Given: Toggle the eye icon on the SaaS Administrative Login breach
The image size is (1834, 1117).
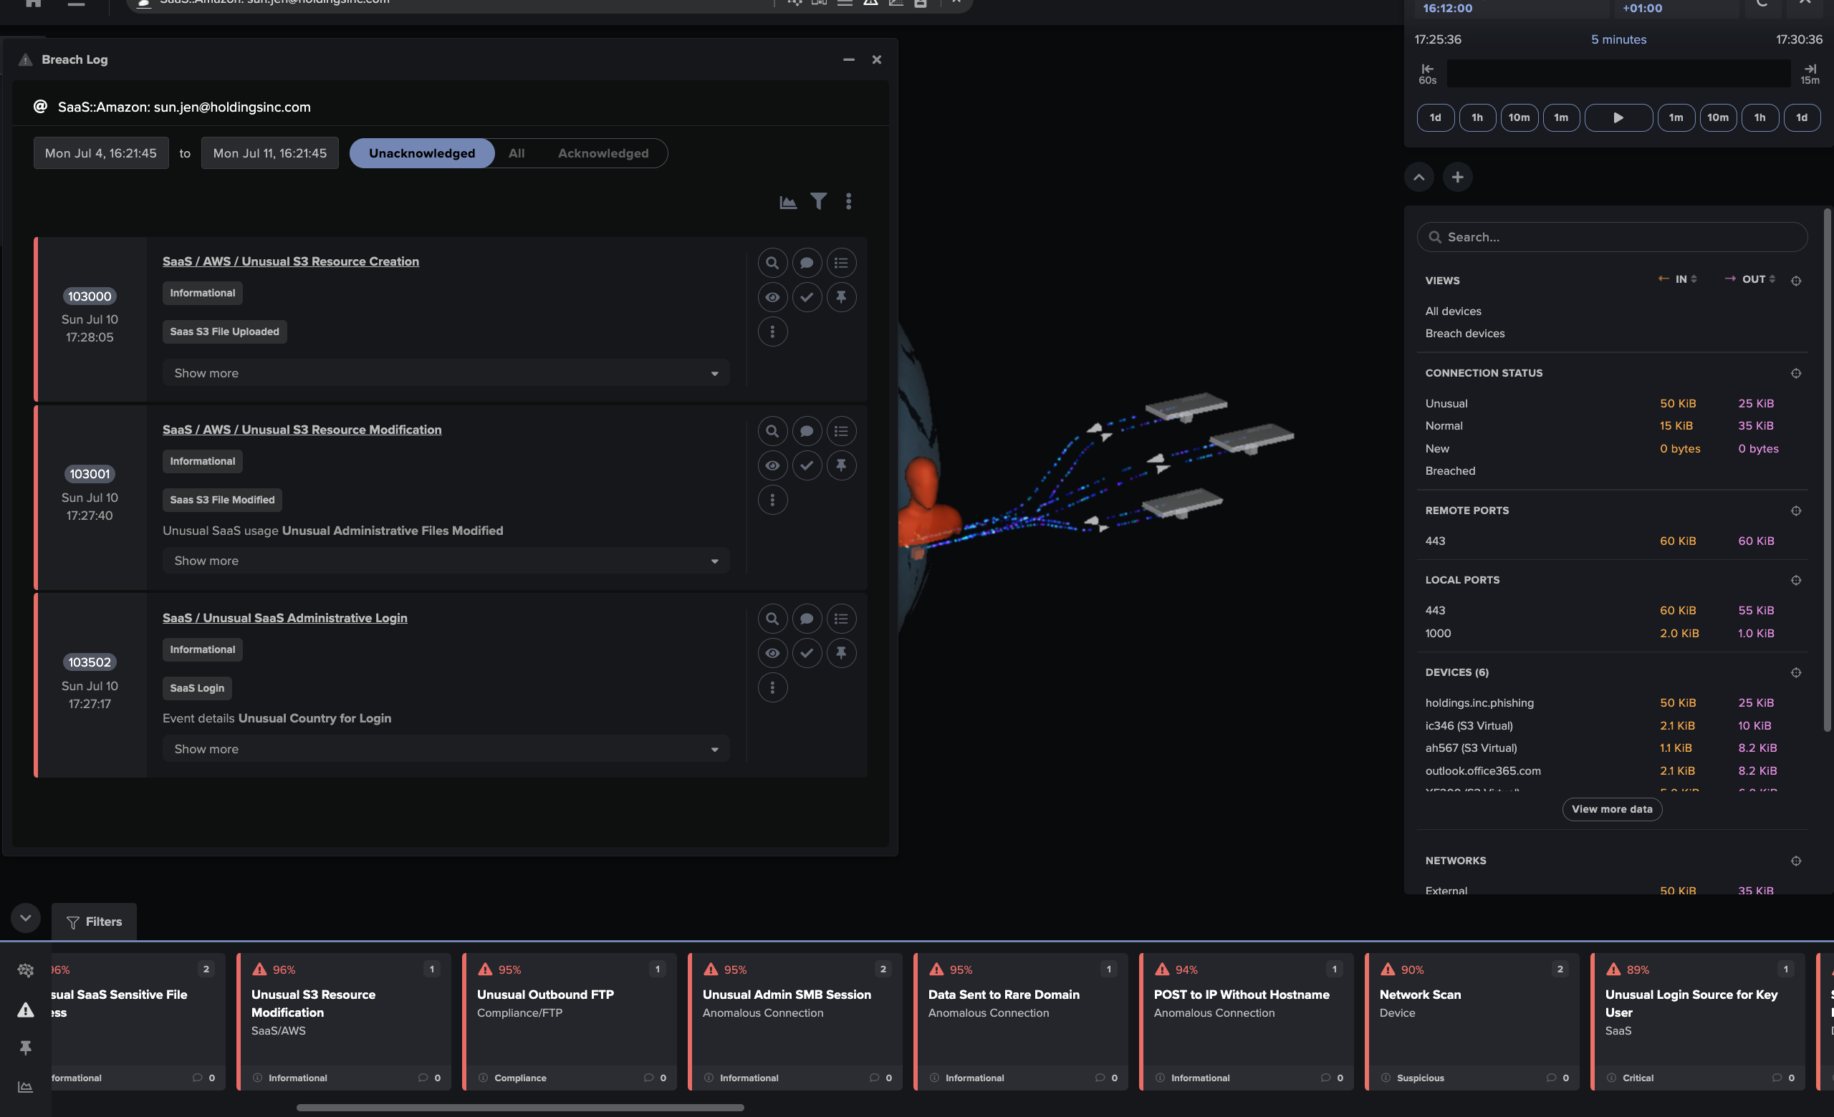Looking at the screenshot, I should (x=772, y=653).
